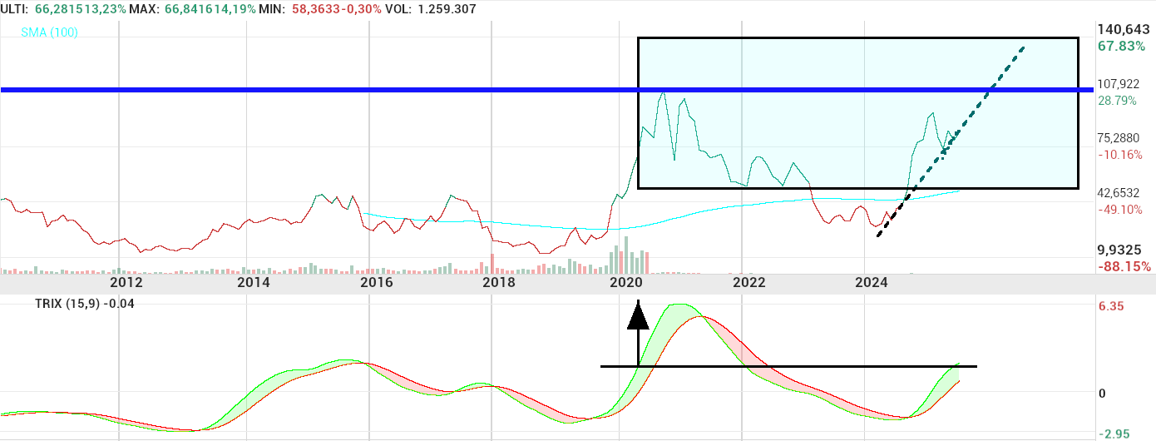Click the 2012 year label on time axis
Viewport: 1156px width, 441px height.
126,283
